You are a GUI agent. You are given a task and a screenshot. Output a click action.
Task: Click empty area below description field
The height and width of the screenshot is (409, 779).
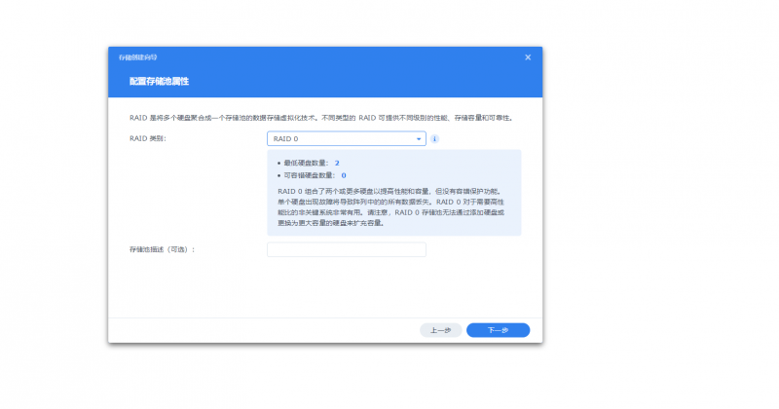325,287
